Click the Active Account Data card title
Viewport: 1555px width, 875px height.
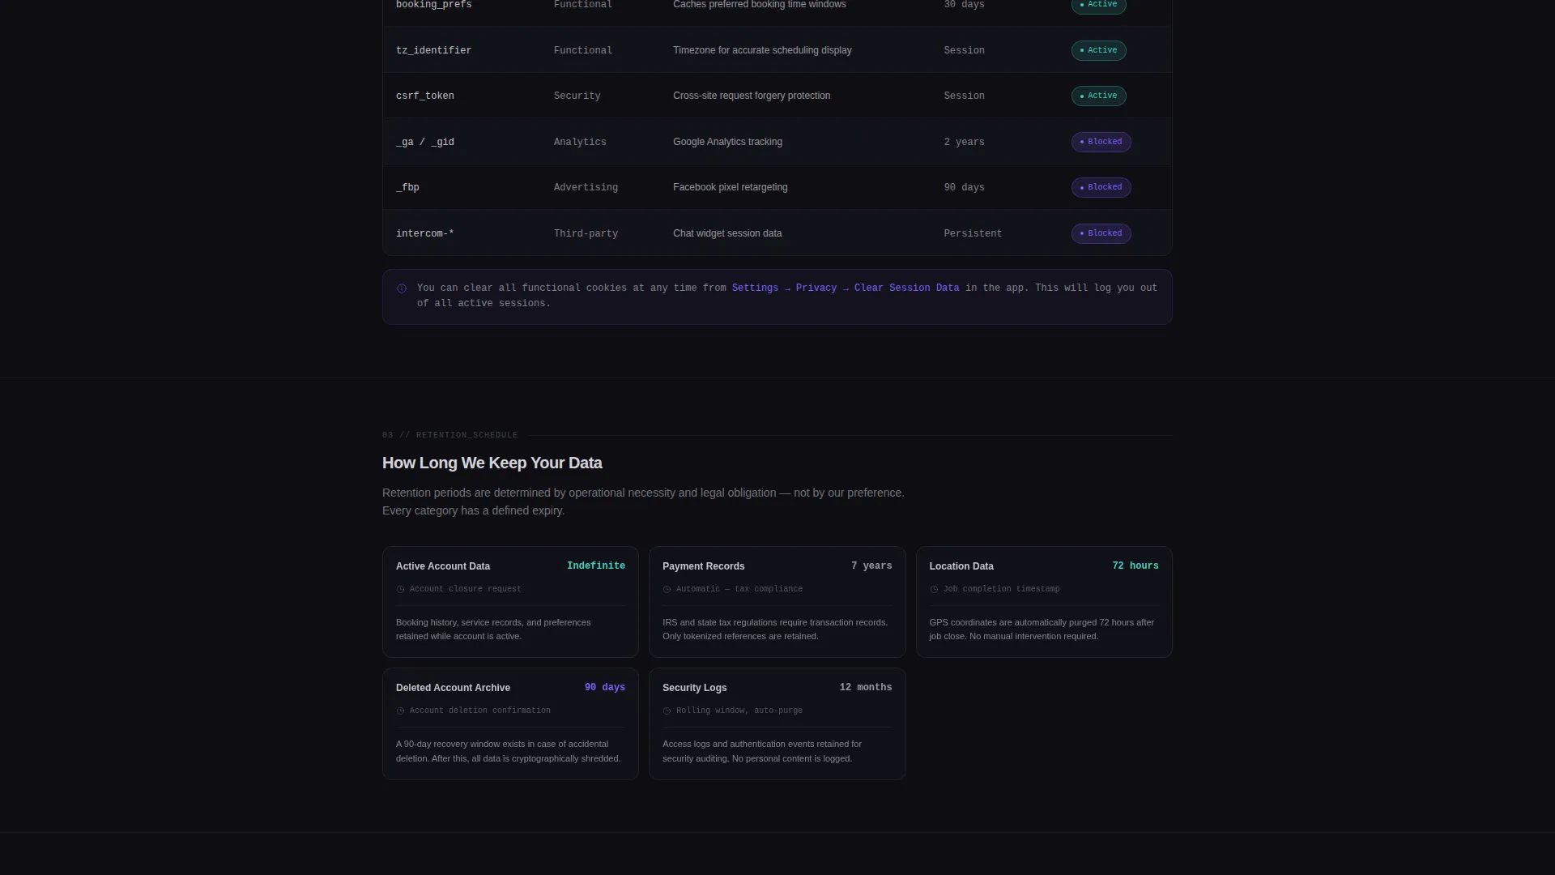(x=442, y=566)
